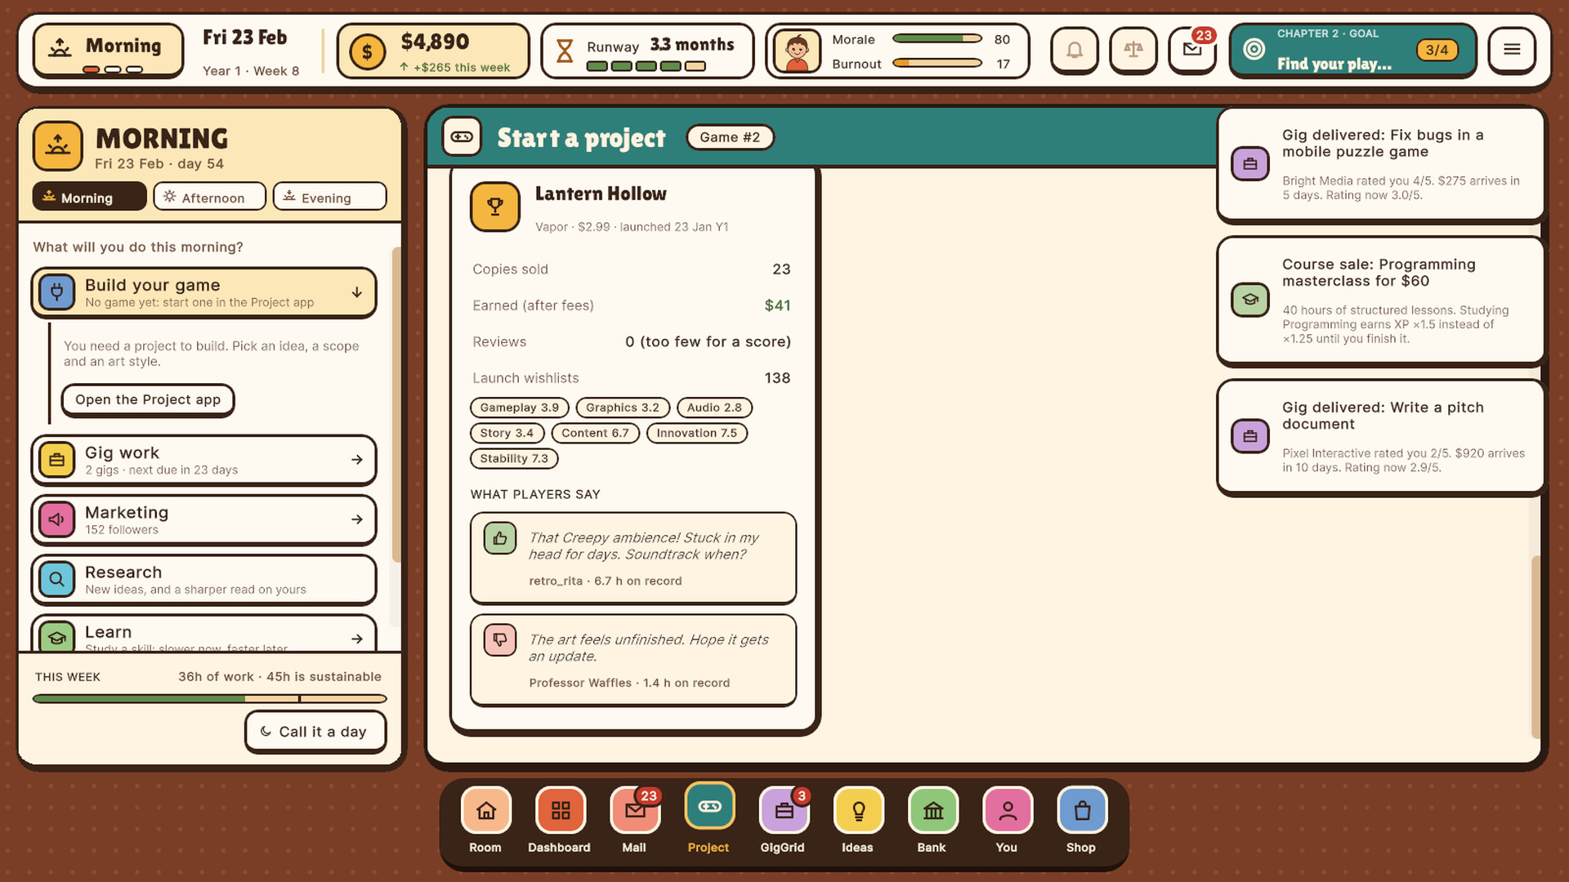The width and height of the screenshot is (1569, 882).
Task: Click the 3/4 goal progress badge
Action: (1437, 50)
